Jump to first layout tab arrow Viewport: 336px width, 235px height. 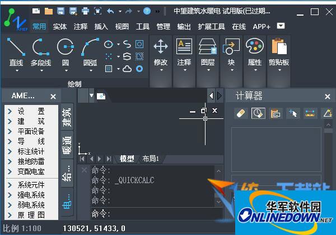[x=82, y=159]
